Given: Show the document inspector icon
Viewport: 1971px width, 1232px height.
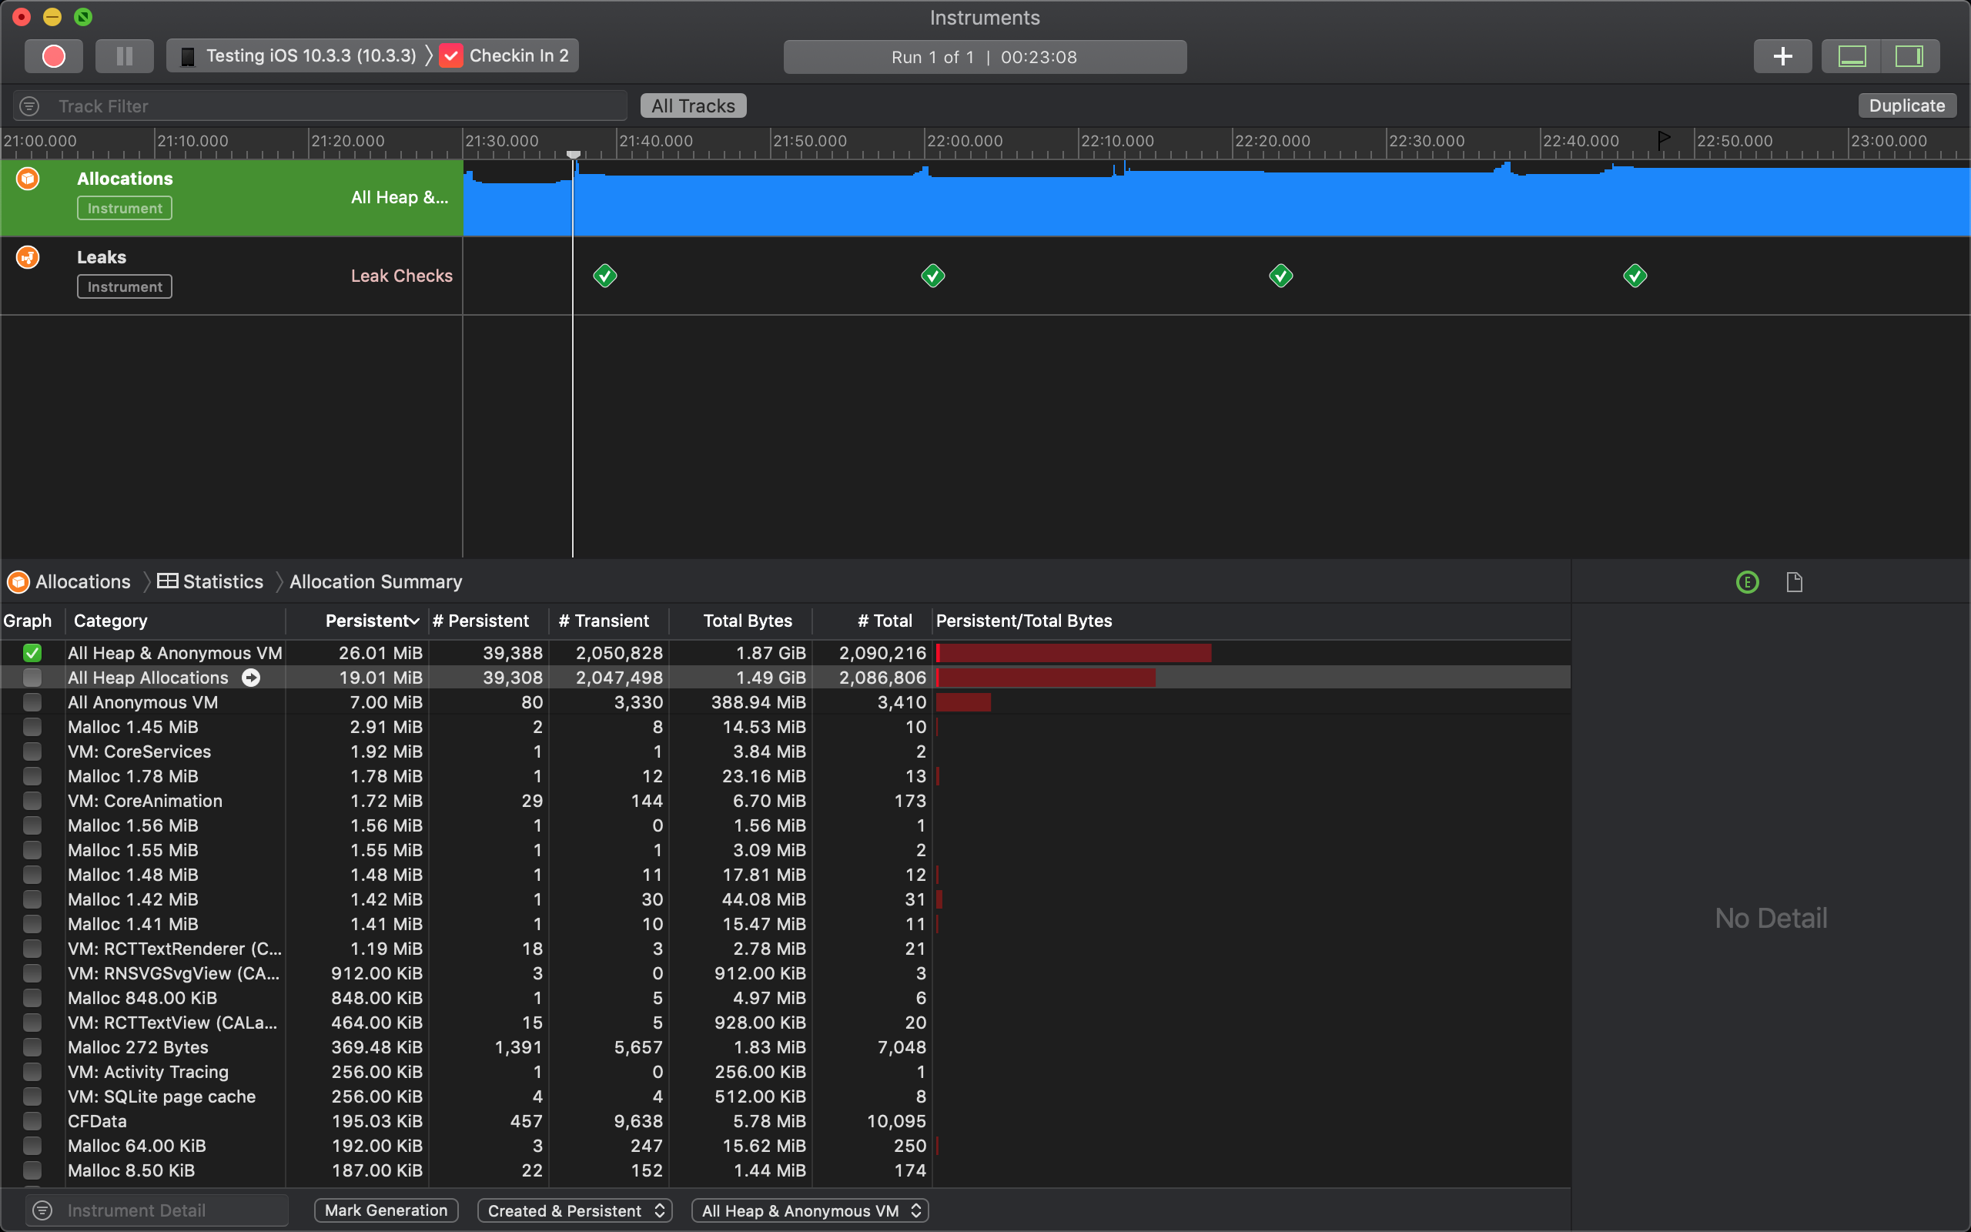Looking at the screenshot, I should (x=1794, y=582).
